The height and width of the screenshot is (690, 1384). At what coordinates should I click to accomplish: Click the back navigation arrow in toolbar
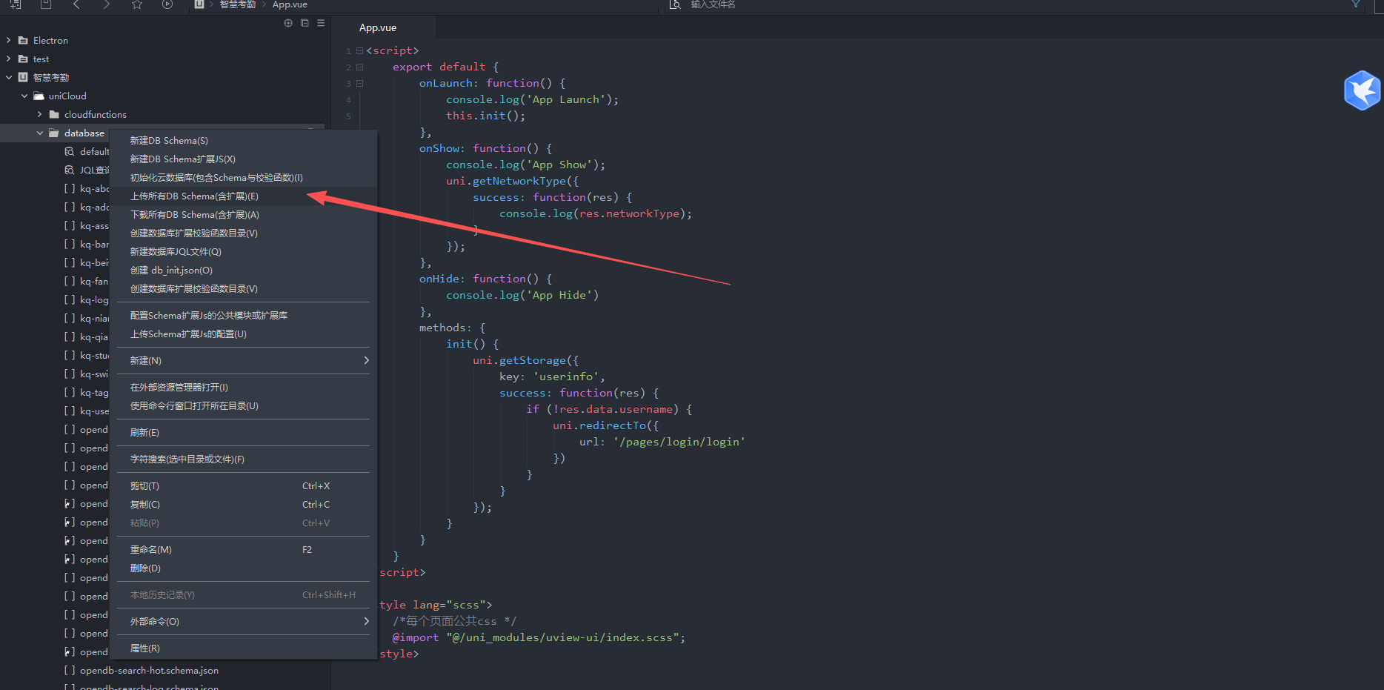pos(76,4)
